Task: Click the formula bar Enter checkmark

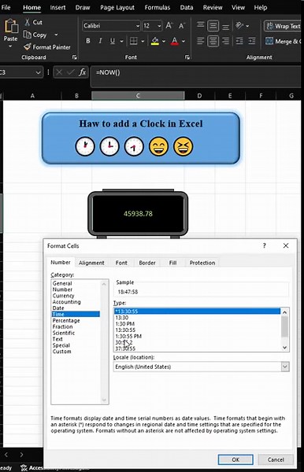Action: click(71, 72)
